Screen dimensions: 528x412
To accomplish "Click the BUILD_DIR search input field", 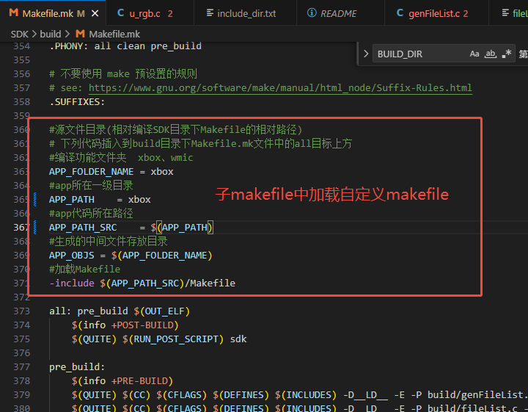I will pos(421,54).
